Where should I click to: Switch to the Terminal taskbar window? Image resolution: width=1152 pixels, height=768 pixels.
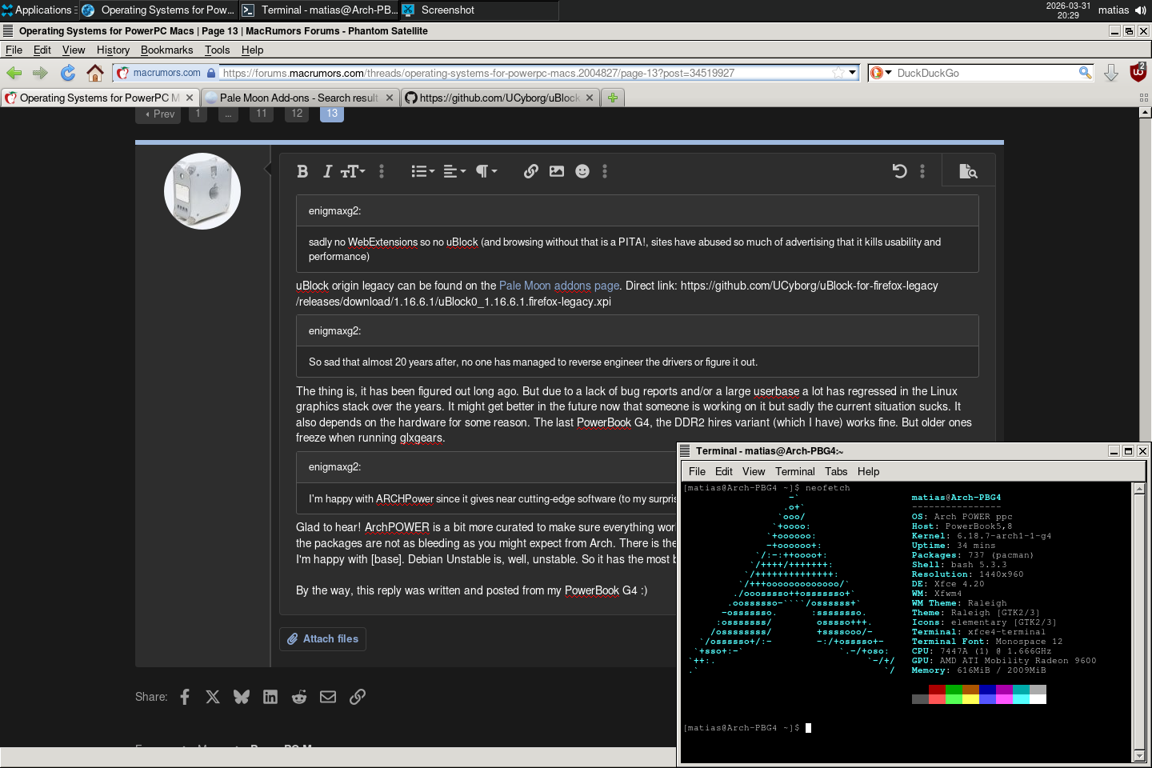319,10
